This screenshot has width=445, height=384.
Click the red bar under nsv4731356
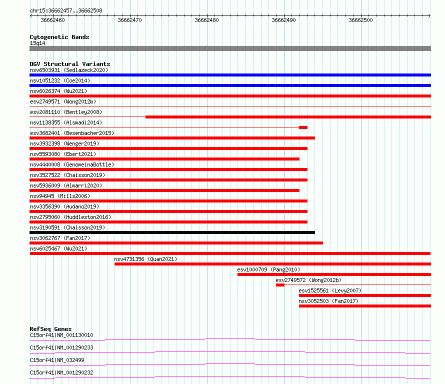[272, 264]
